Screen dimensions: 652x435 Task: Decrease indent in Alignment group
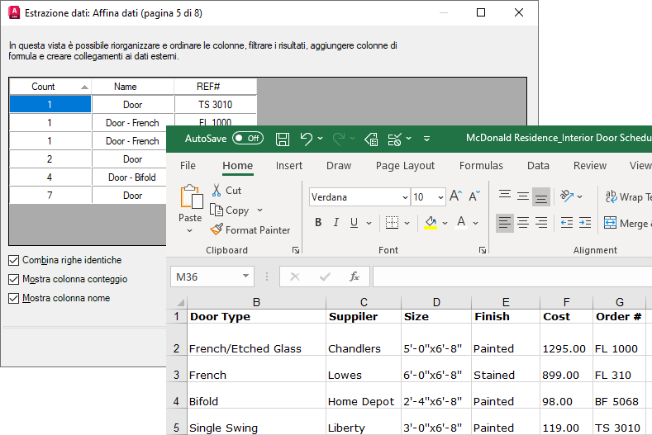pyautogui.click(x=567, y=223)
